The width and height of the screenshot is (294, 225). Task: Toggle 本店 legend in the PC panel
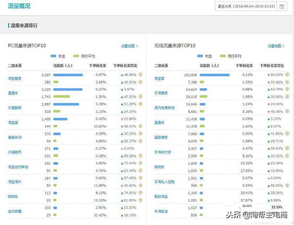click(x=58, y=56)
